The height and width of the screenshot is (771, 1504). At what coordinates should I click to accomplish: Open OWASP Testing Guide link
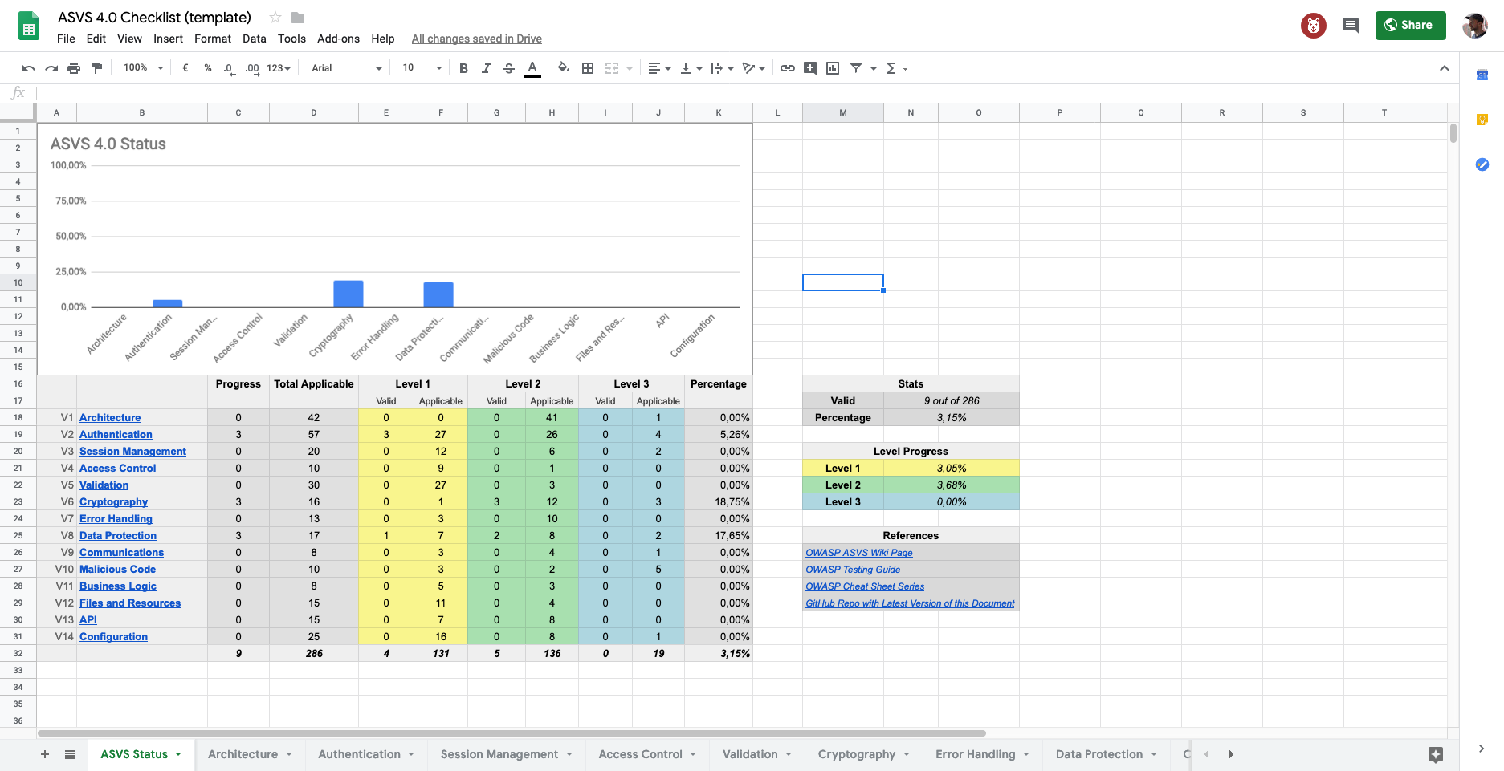pos(853,569)
